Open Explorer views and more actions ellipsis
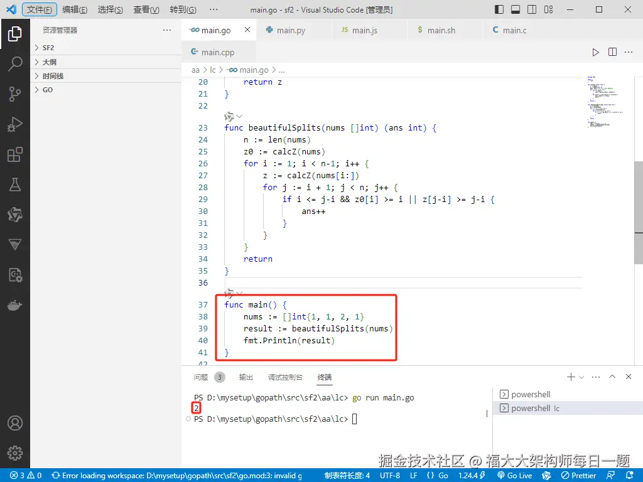The width and height of the screenshot is (643, 482). pos(166,30)
